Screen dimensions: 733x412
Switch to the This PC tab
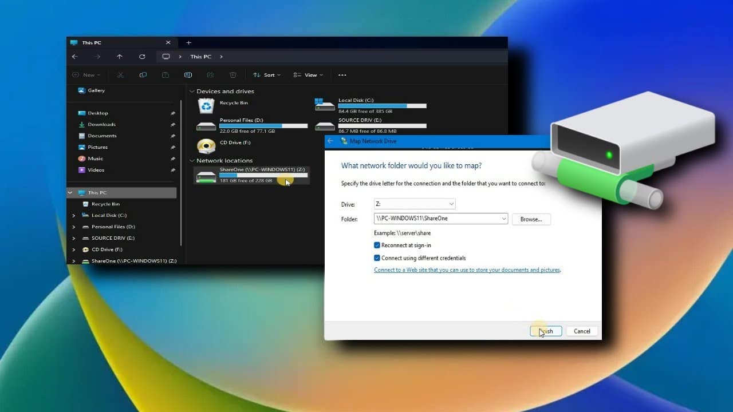tap(103, 42)
